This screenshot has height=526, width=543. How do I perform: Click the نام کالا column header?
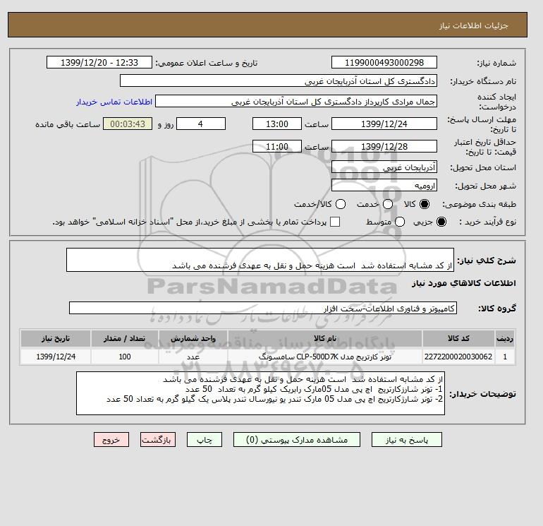point(325,338)
